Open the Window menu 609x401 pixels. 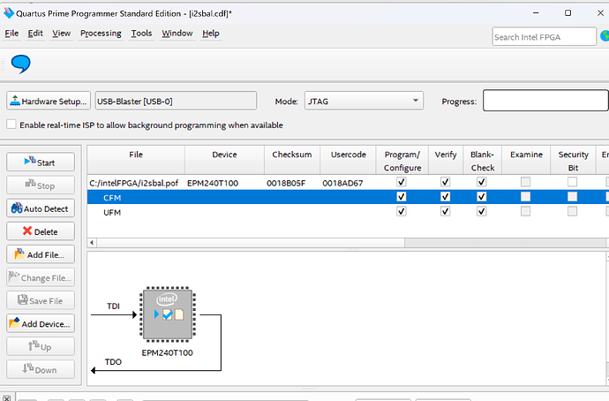tap(177, 34)
